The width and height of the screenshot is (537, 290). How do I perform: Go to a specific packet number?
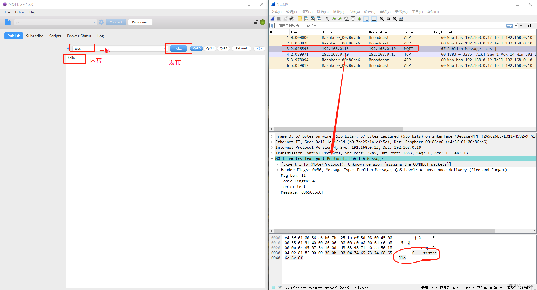tap(347, 19)
